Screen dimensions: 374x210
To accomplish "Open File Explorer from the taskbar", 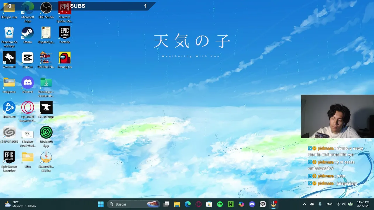I will (x=177, y=204).
